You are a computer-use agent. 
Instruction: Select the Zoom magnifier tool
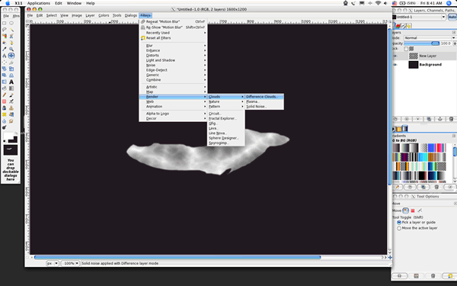[x=11, y=49]
